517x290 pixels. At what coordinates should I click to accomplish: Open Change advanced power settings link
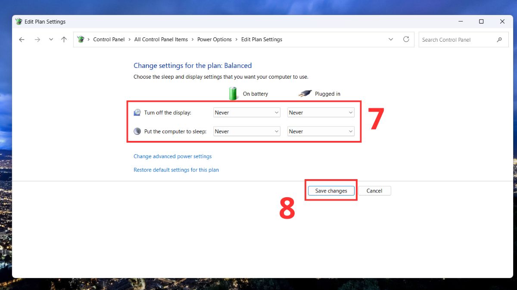[x=172, y=156]
